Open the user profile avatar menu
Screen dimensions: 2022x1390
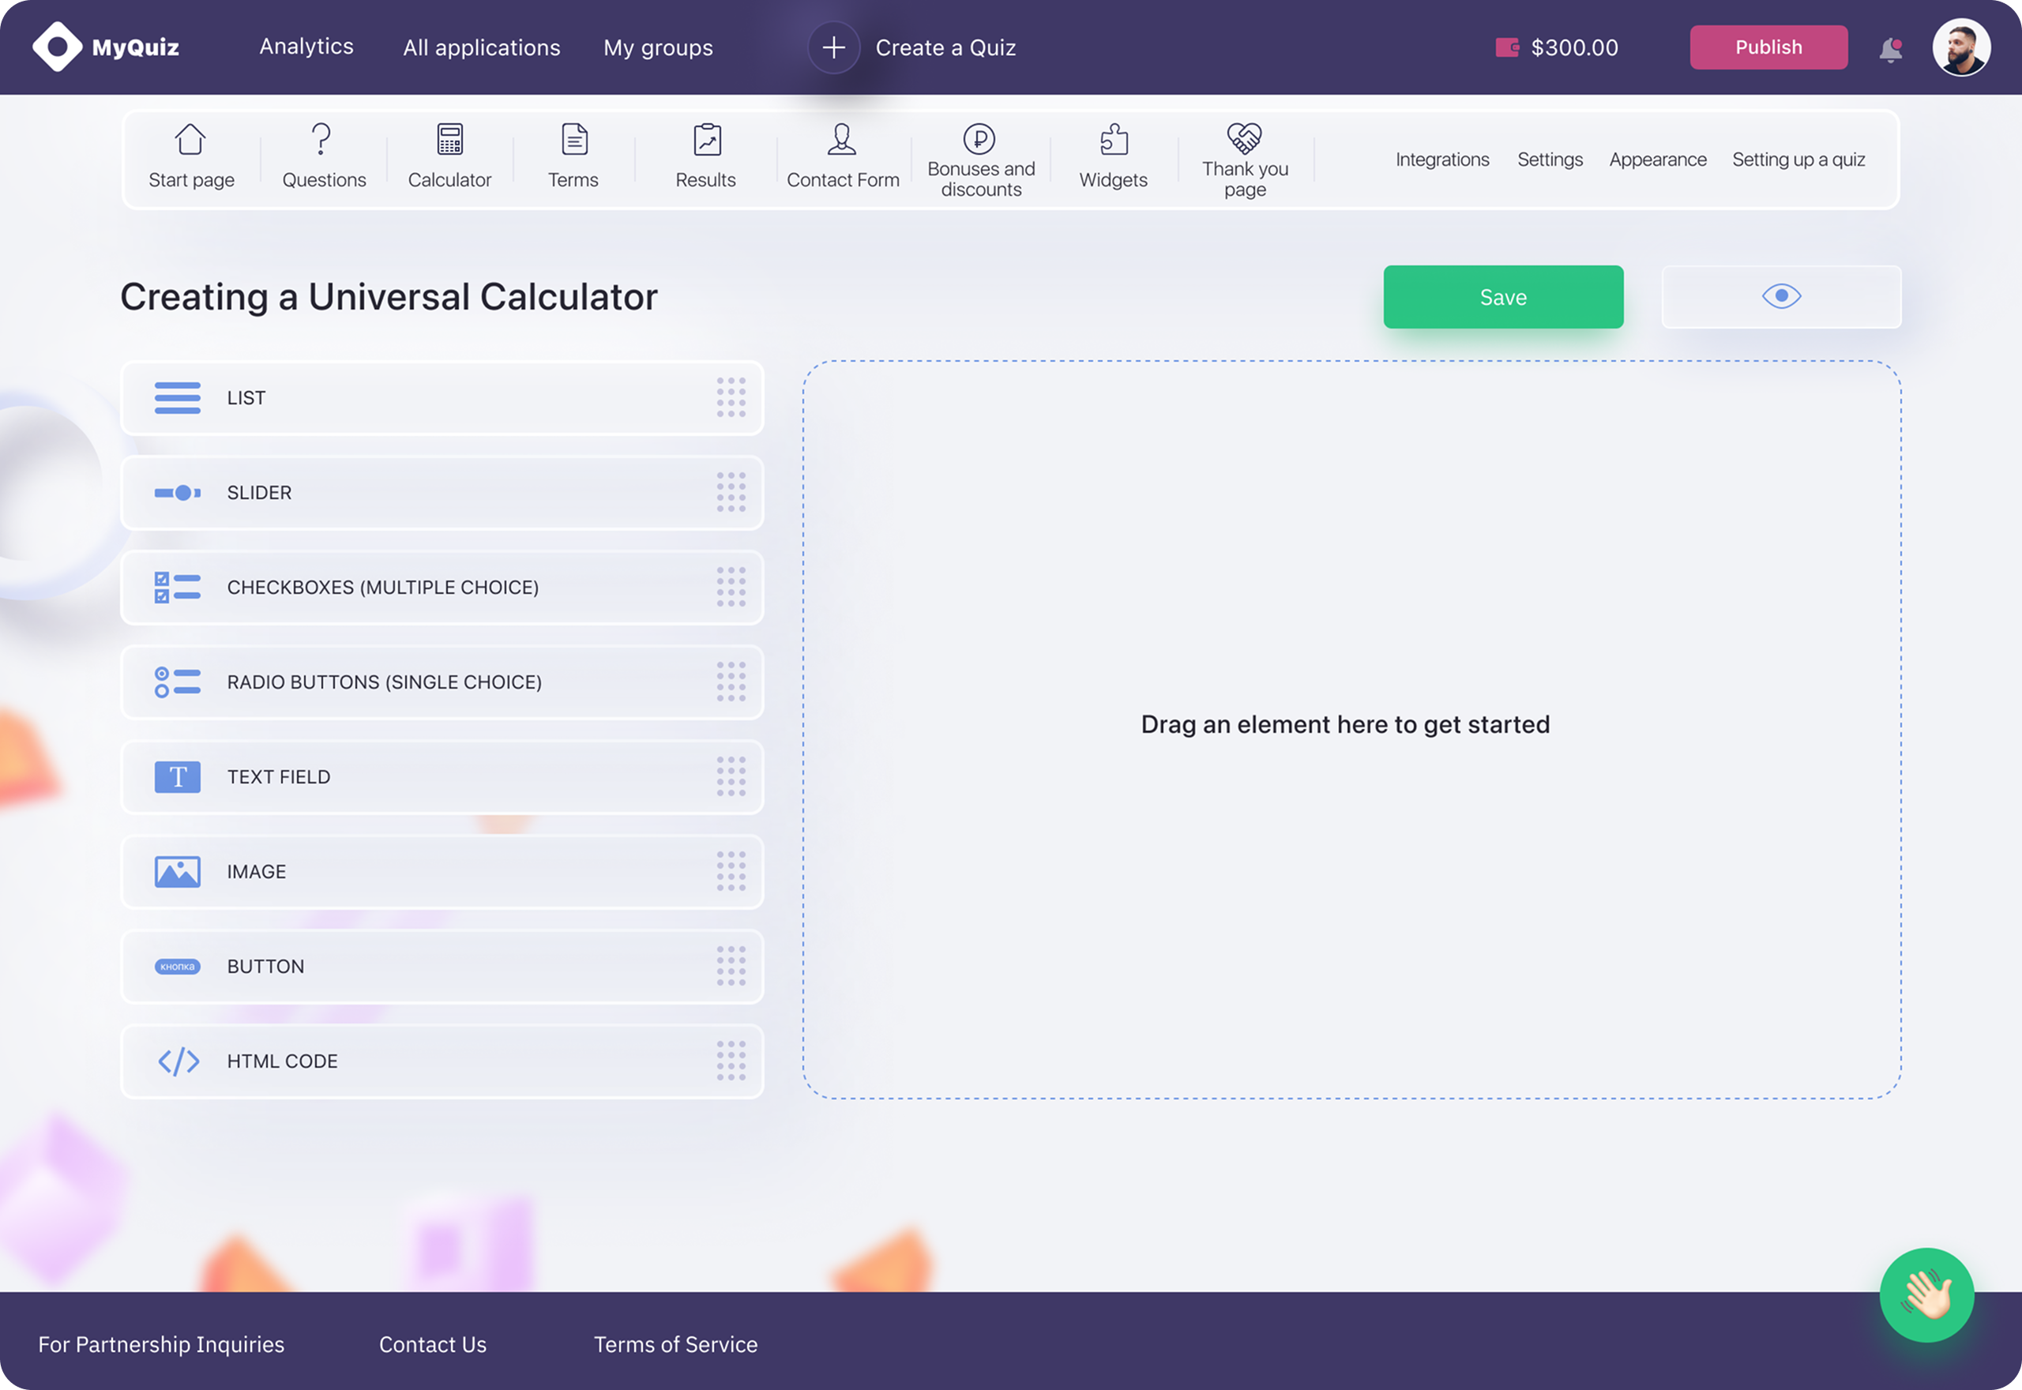pyautogui.click(x=1961, y=48)
